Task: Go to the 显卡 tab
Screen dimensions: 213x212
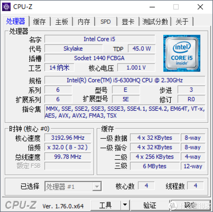Action: [128, 22]
